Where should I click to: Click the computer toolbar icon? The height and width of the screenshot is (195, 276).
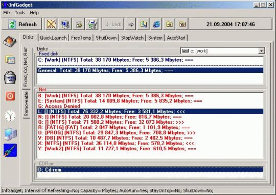coord(65,24)
